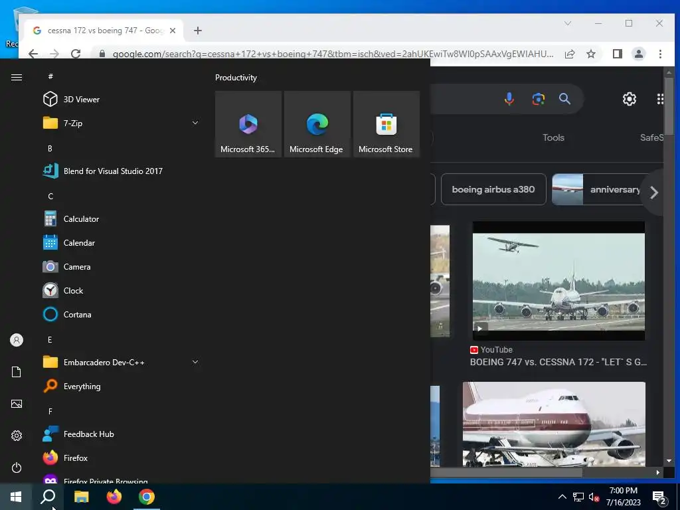Switch to Chrome on the taskbar

pos(147,497)
